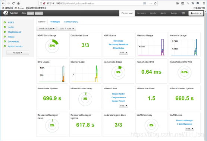Open the Last 1 hour time range dropdown

(x=67, y=29)
